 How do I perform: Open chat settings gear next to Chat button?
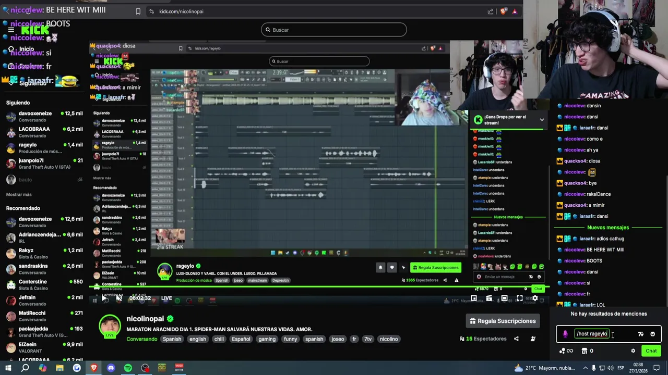633,351
